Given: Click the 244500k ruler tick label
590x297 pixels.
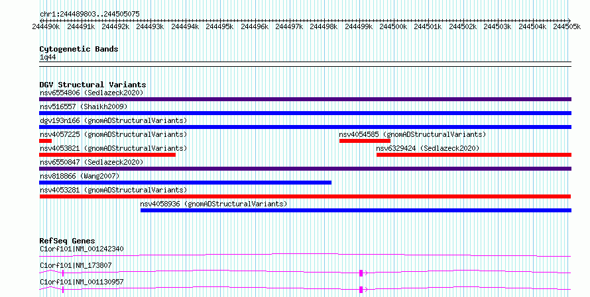Looking at the screenshot, I should coord(393,26).
